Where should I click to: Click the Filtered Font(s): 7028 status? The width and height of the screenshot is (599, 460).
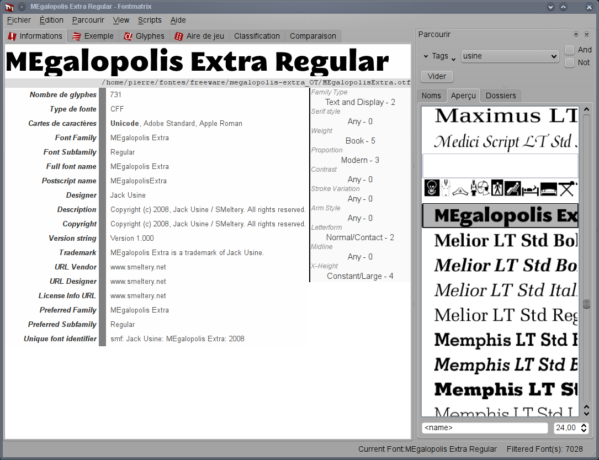click(x=545, y=449)
